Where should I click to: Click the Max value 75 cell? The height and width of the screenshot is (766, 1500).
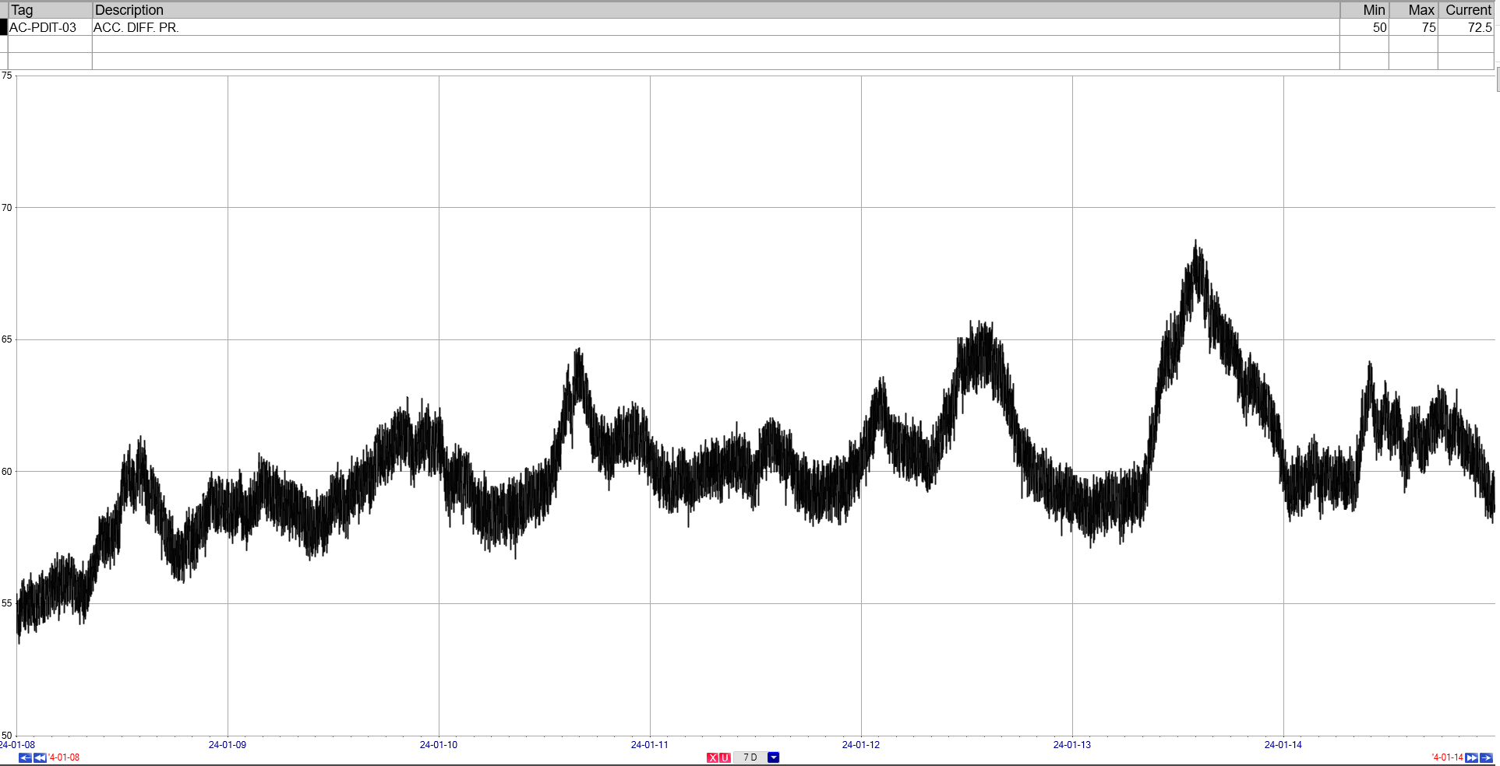click(x=1414, y=27)
